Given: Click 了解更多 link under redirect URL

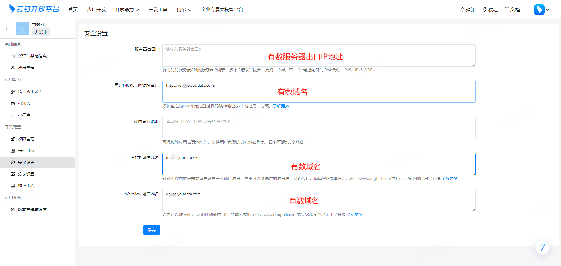Looking at the screenshot, I should (281, 106).
